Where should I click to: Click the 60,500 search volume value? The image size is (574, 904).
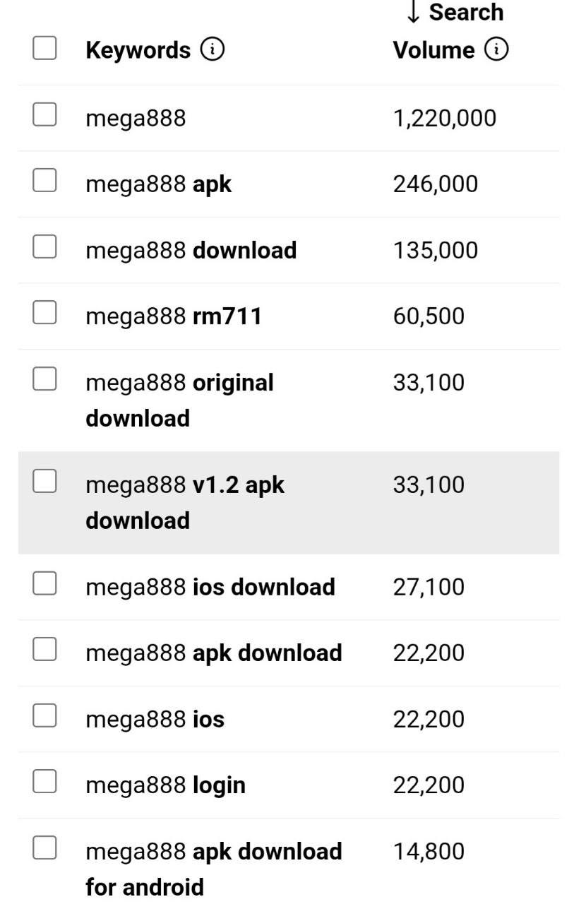[429, 316]
